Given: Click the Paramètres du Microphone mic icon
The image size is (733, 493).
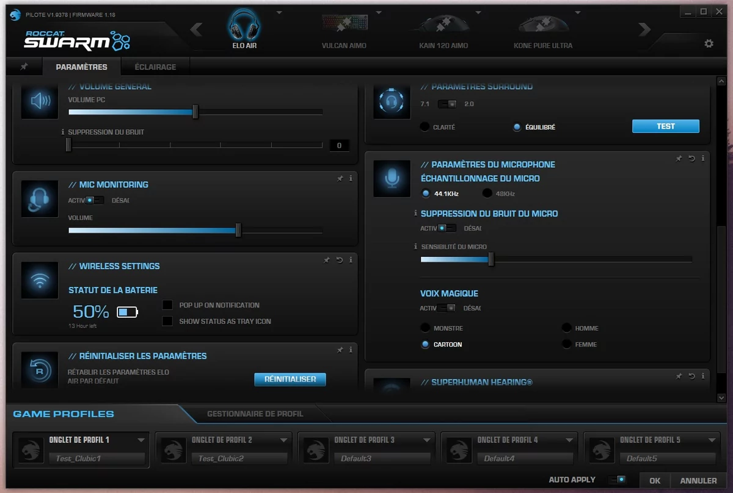Looking at the screenshot, I should [x=391, y=178].
